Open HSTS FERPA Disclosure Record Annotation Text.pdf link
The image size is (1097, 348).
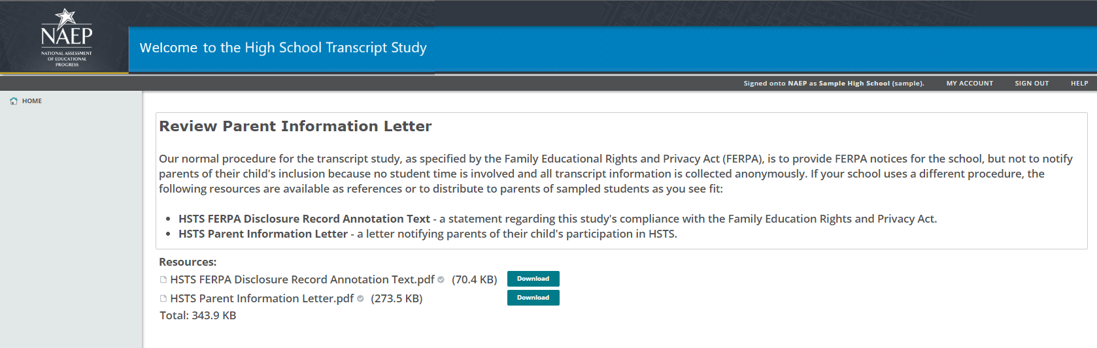point(302,279)
